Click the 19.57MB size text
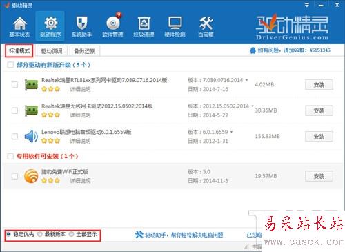Screen dimensions: 345x252 click(x=266, y=176)
